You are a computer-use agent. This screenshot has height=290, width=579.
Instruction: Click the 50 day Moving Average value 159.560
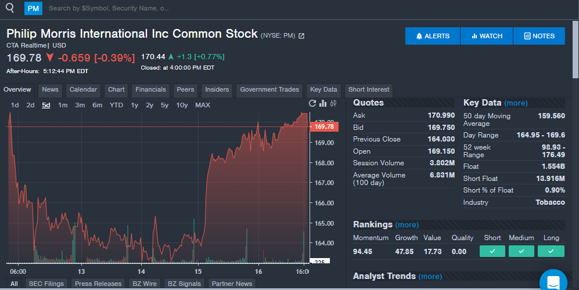click(x=551, y=116)
